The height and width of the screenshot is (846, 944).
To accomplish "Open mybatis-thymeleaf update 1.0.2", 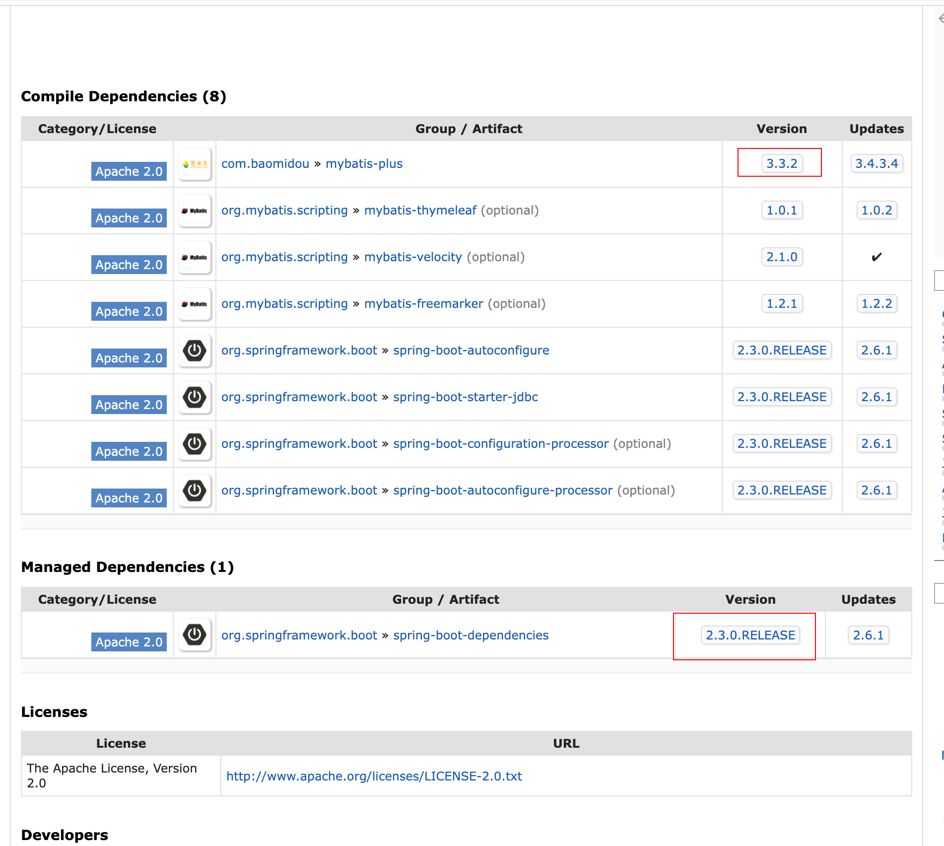I will click(x=877, y=210).
